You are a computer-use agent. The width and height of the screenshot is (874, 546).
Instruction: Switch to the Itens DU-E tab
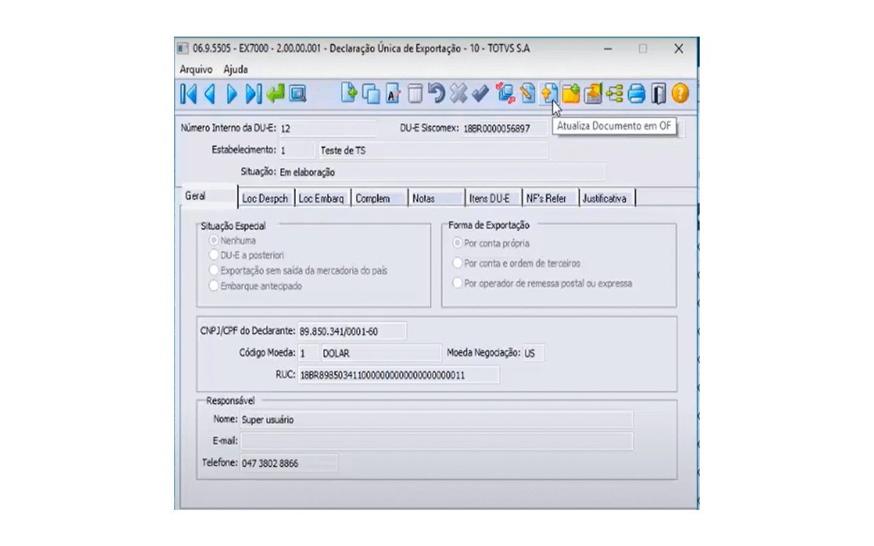pyautogui.click(x=489, y=198)
